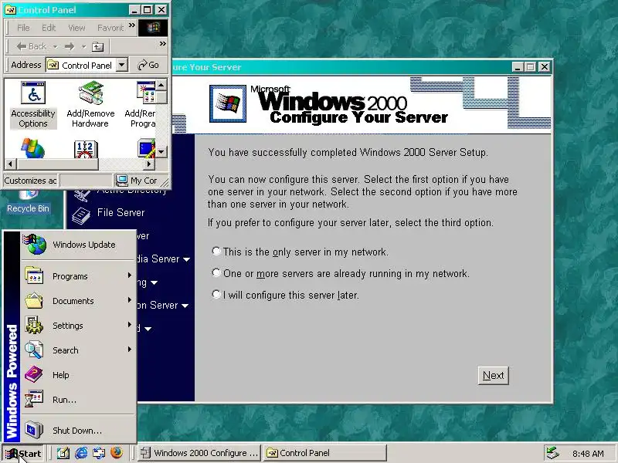
Task: Click the My Computer status bar icon
Action: coord(121,181)
